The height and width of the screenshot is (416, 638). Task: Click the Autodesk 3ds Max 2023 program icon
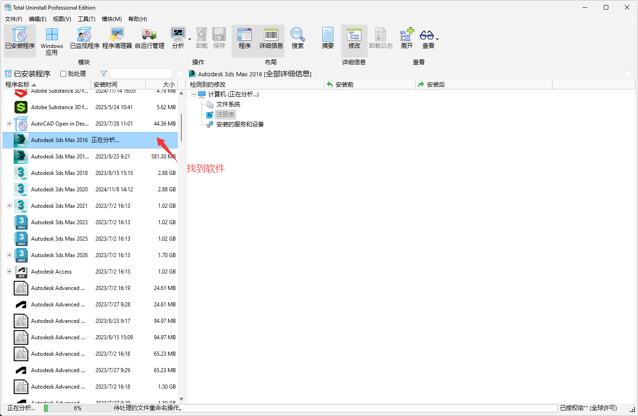pyautogui.click(x=21, y=222)
